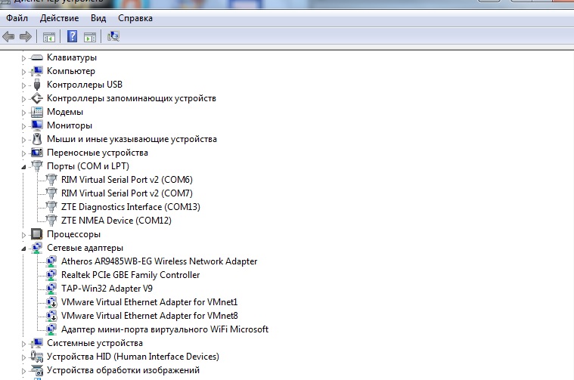Collapse the Сетевые адаптеры category
The height and width of the screenshot is (380, 574).
[24, 248]
